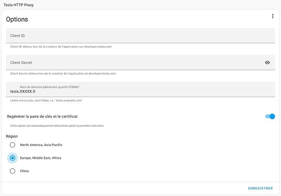Disable regenerate key pair and certificate switch
Viewport: 281px width, 196px height.
click(x=270, y=117)
